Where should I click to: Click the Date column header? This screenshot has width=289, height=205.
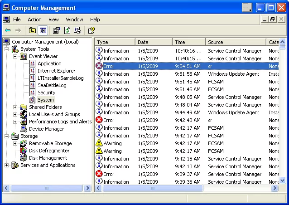(x=154, y=42)
